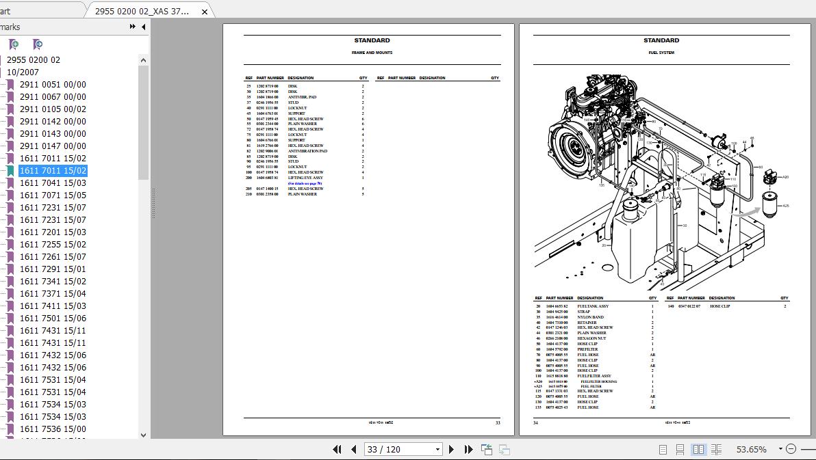
Task: Open the zoom percentage dropdown
Action: 780,449
